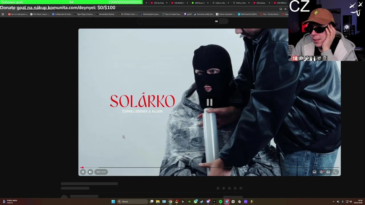The height and width of the screenshot is (205, 365).
Task: Open the 'Na co si dát pozor' bookmark
Action: tap(18, 14)
